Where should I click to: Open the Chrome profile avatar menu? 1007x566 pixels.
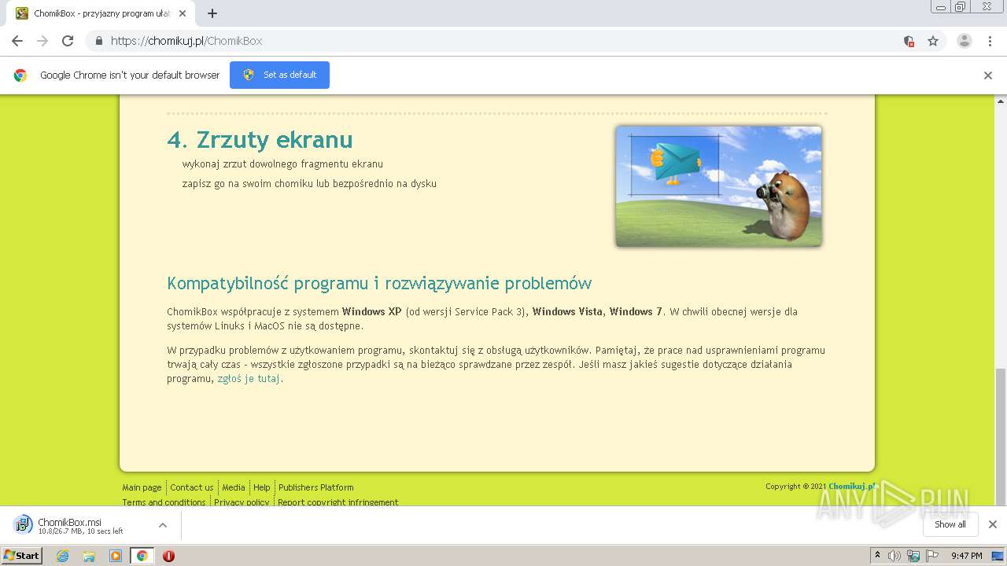964,41
